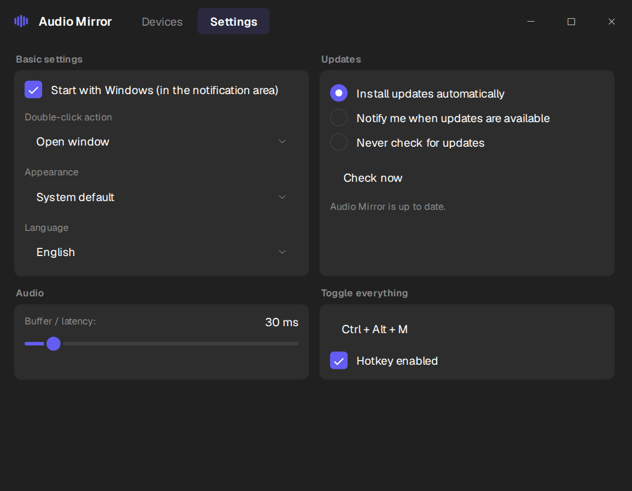This screenshot has width=632, height=491.
Task: Click the Appearance label
Action: tap(51, 172)
